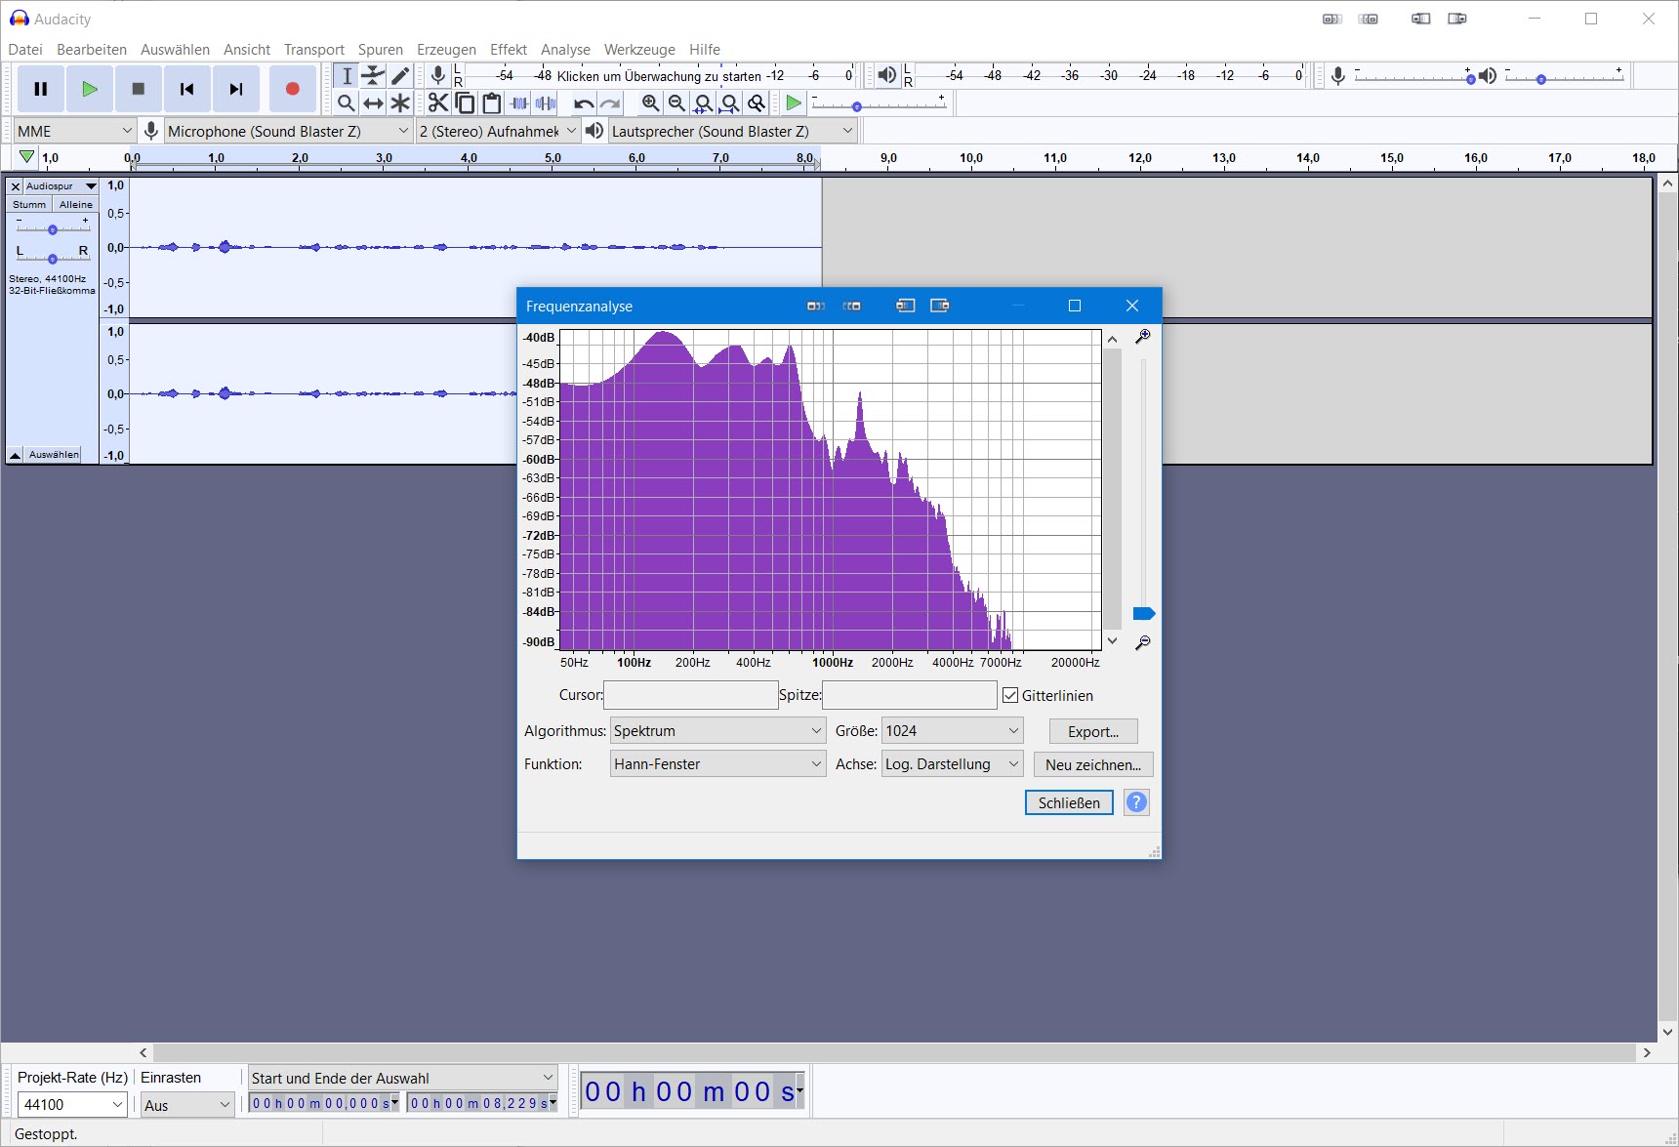The height and width of the screenshot is (1147, 1679).
Task: Open the Projekt-Rate 44100 dropdown
Action: pos(72,1104)
